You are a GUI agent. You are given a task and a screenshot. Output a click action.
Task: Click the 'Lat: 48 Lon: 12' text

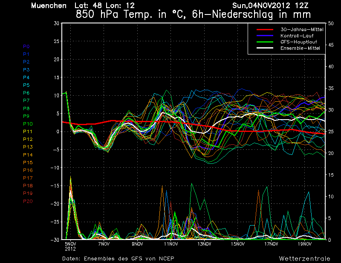[104, 6]
